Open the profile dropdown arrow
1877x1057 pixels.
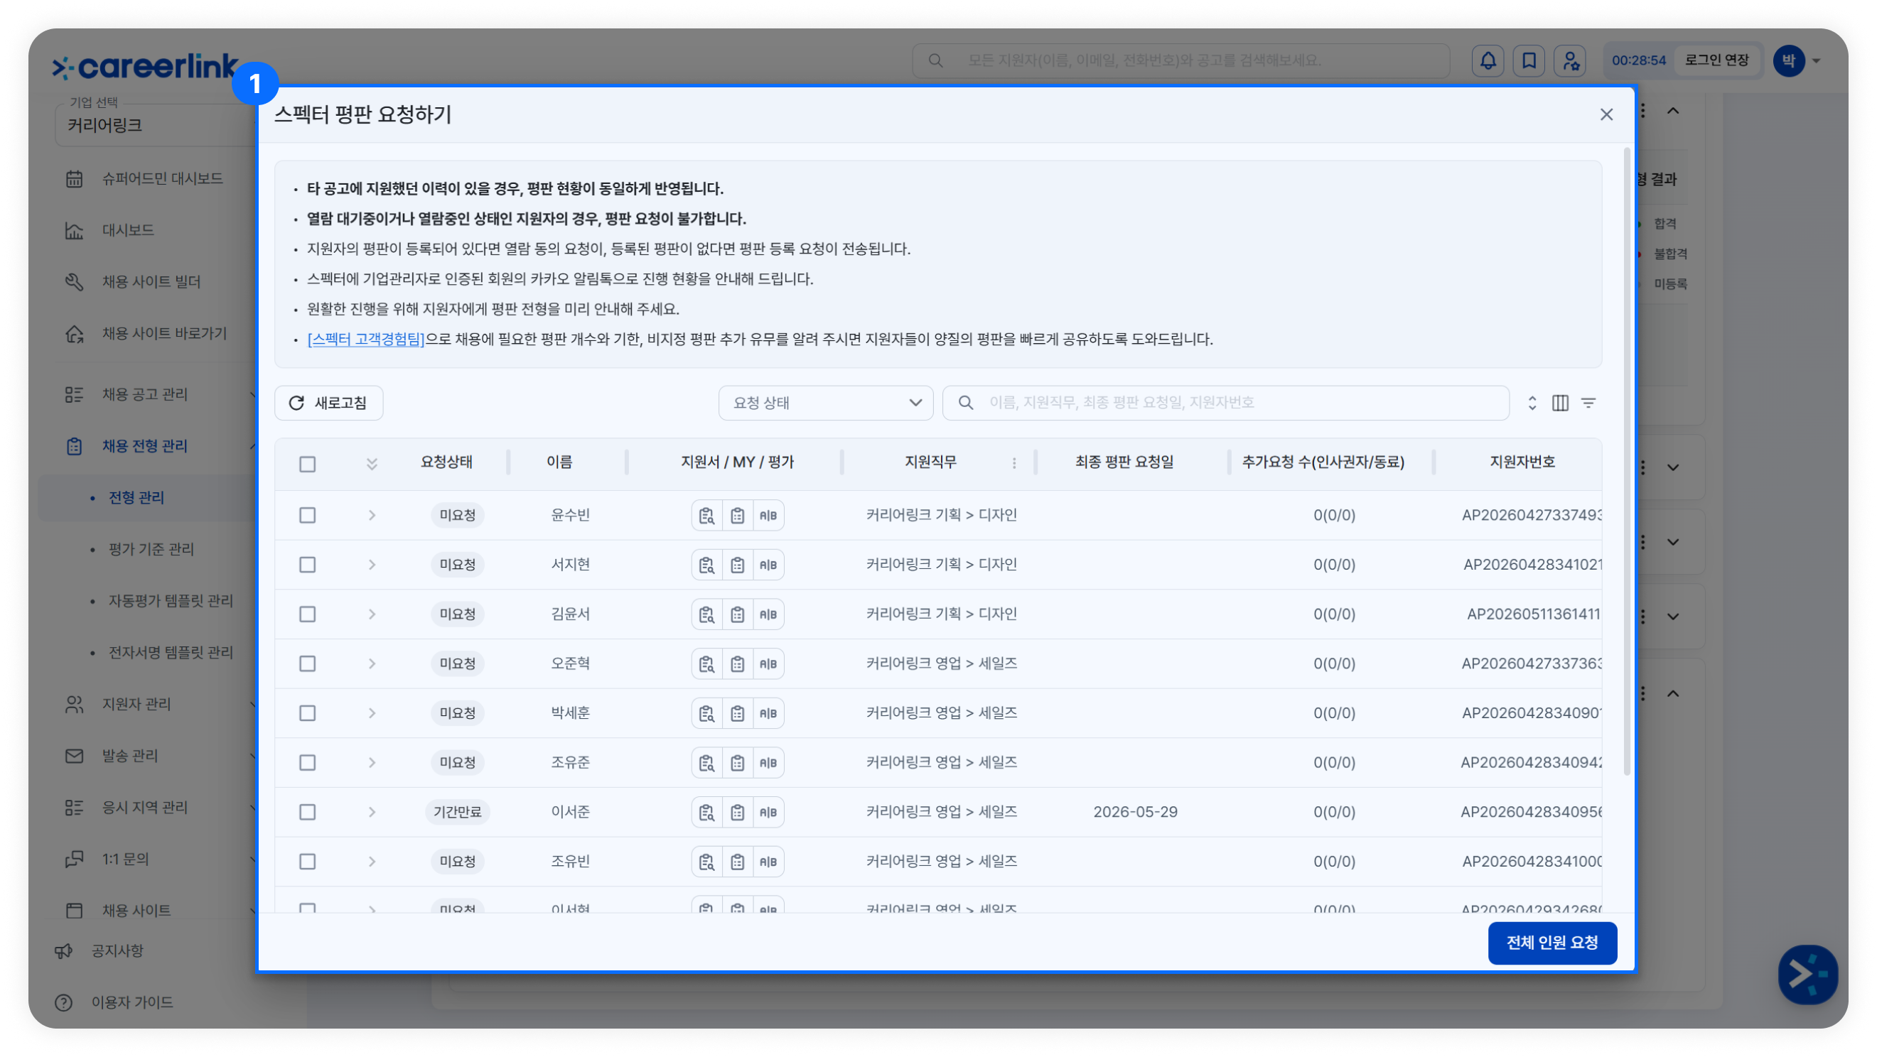pyautogui.click(x=1817, y=61)
